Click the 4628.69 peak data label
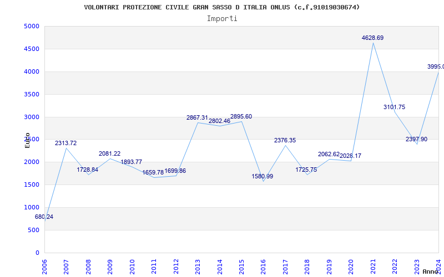Viewport: 444px width, 277px height. [x=372, y=38]
